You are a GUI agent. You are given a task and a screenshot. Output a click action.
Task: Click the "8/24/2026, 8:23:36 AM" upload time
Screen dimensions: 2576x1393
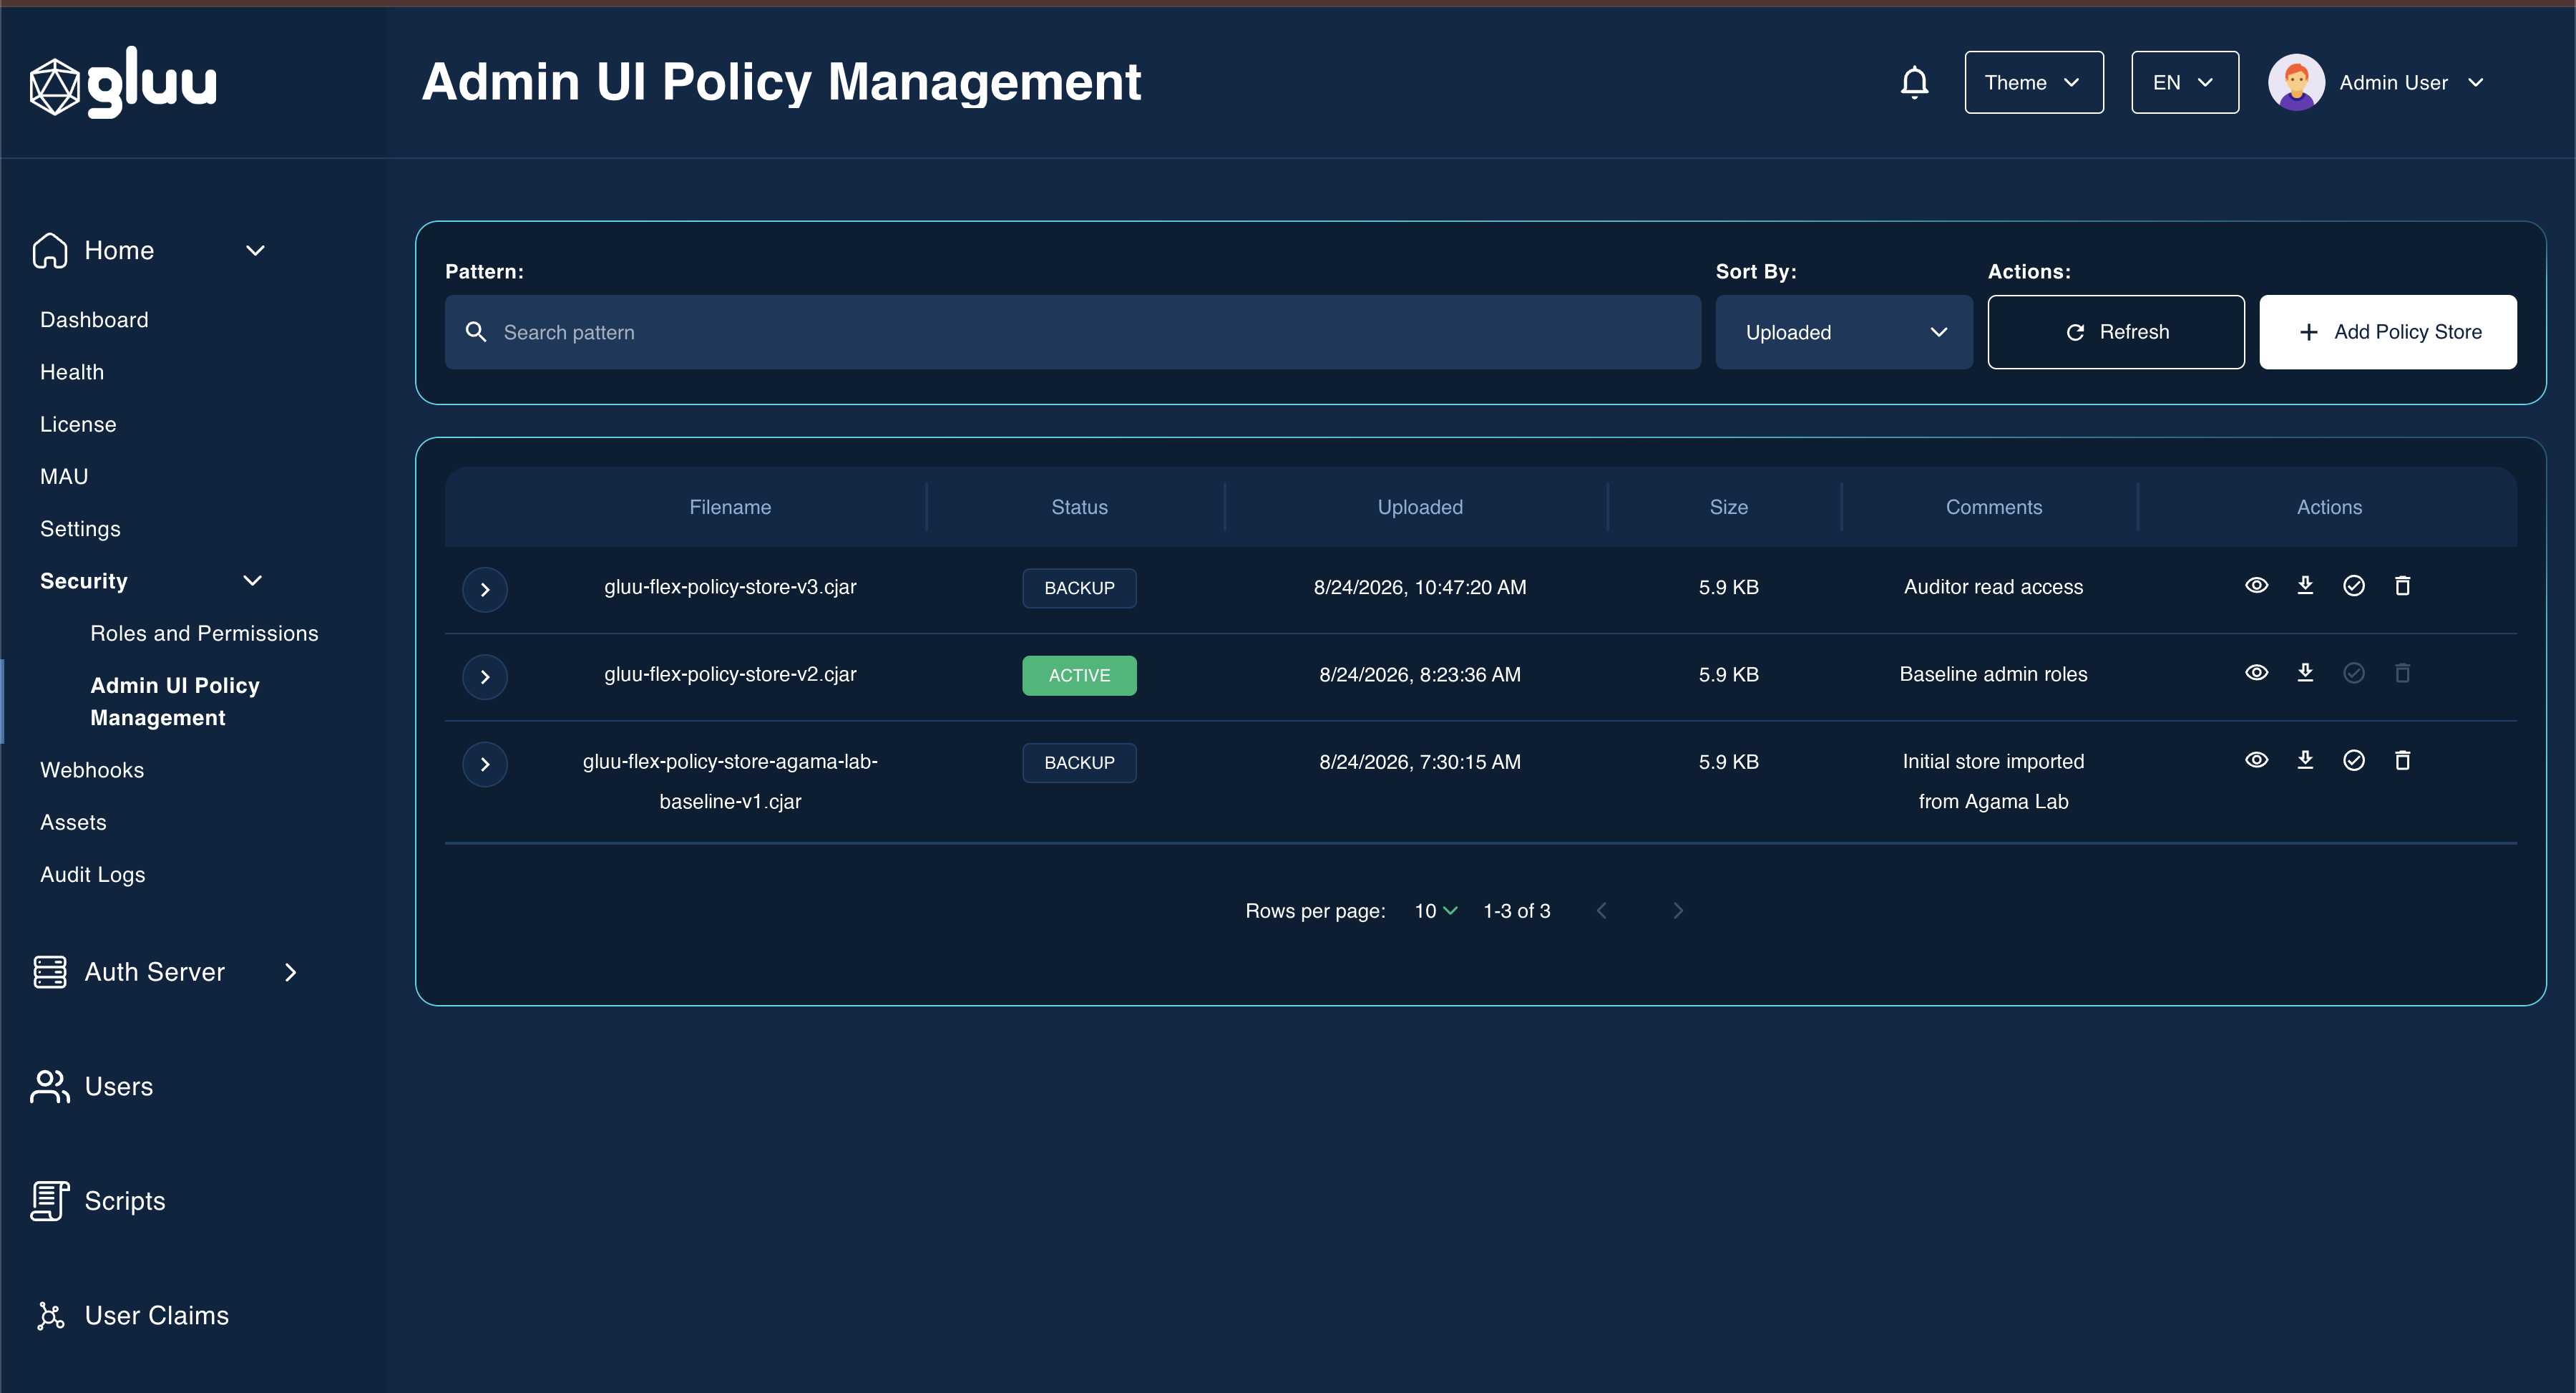pyautogui.click(x=1420, y=674)
